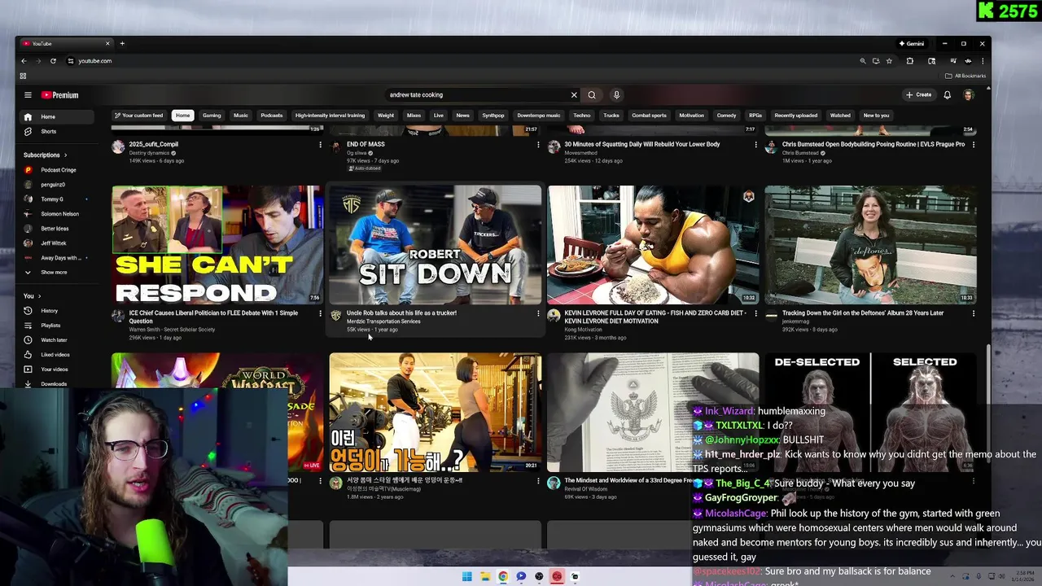Select the Recently uploaded chip
1042x586 pixels.
795,116
